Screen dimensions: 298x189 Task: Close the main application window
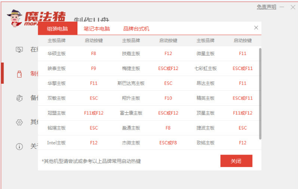click(x=292, y=7)
